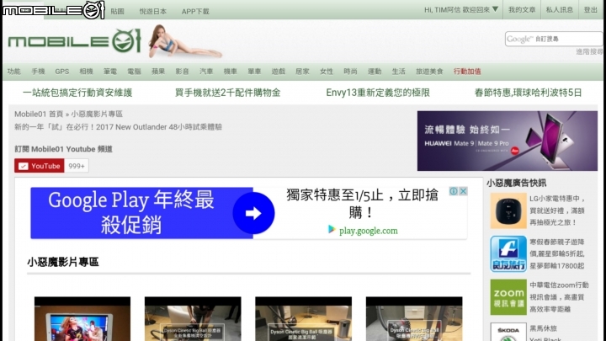
Task: Open the 時尚 nav menu
Action: click(x=350, y=71)
